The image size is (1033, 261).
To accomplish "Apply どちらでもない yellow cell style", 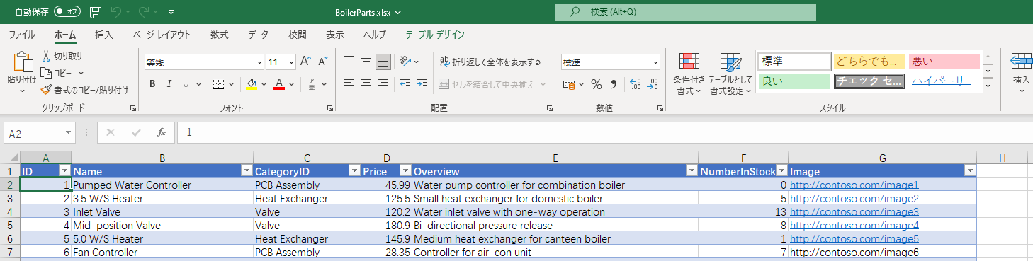I will pos(869,62).
